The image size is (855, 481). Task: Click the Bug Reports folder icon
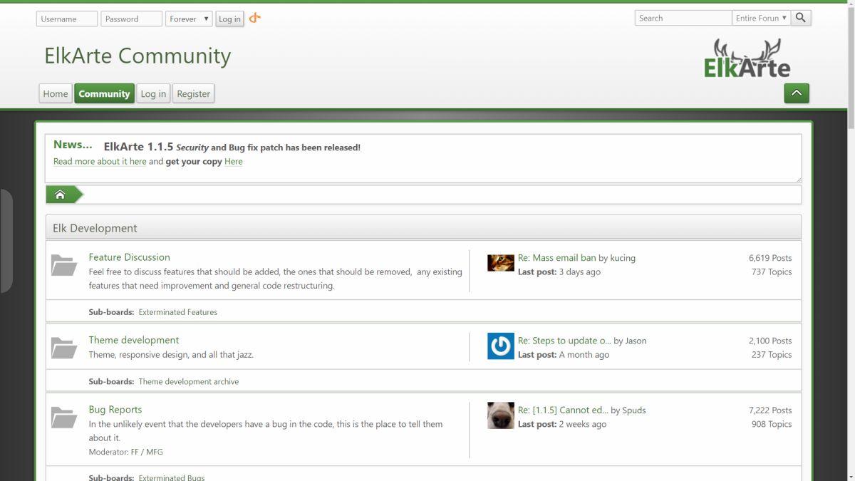[64, 418]
